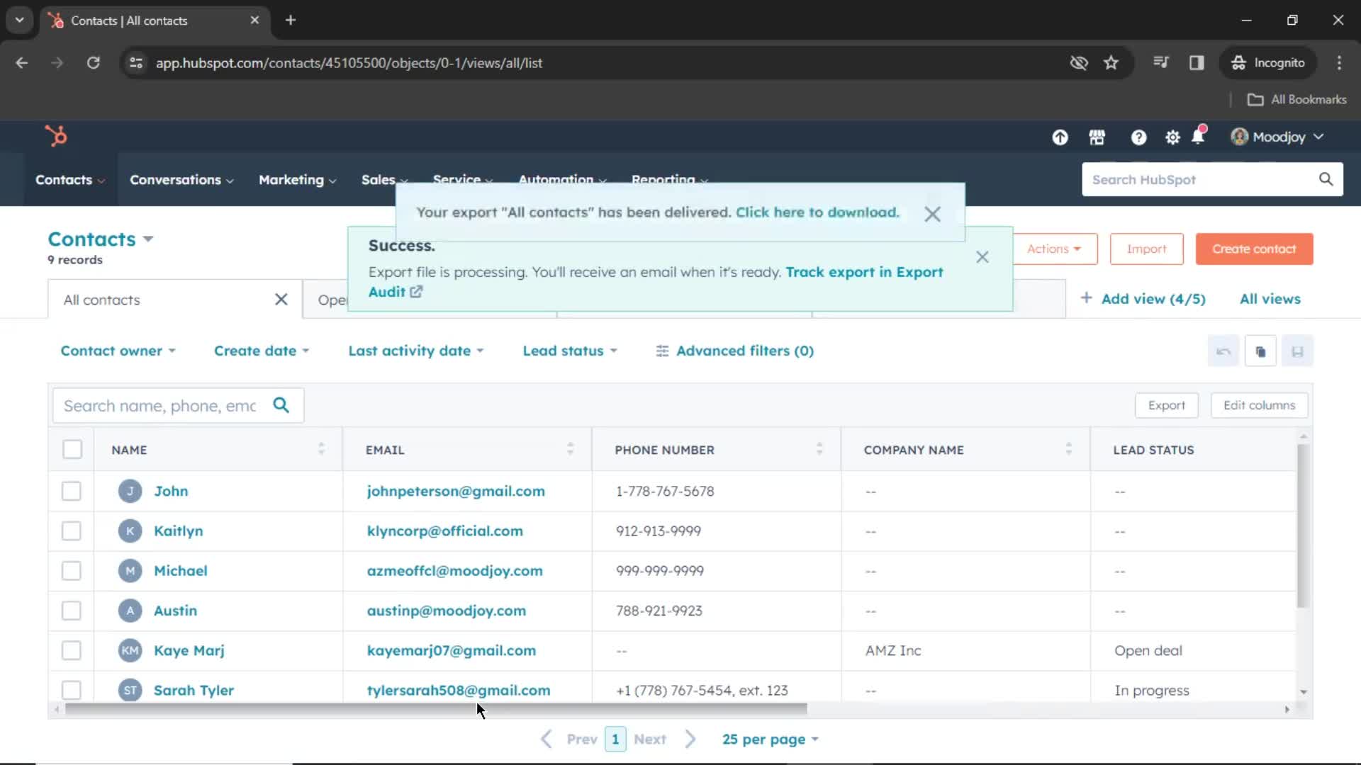The width and height of the screenshot is (1361, 765).
Task: Toggle the checkbox next to John
Action: click(x=71, y=490)
